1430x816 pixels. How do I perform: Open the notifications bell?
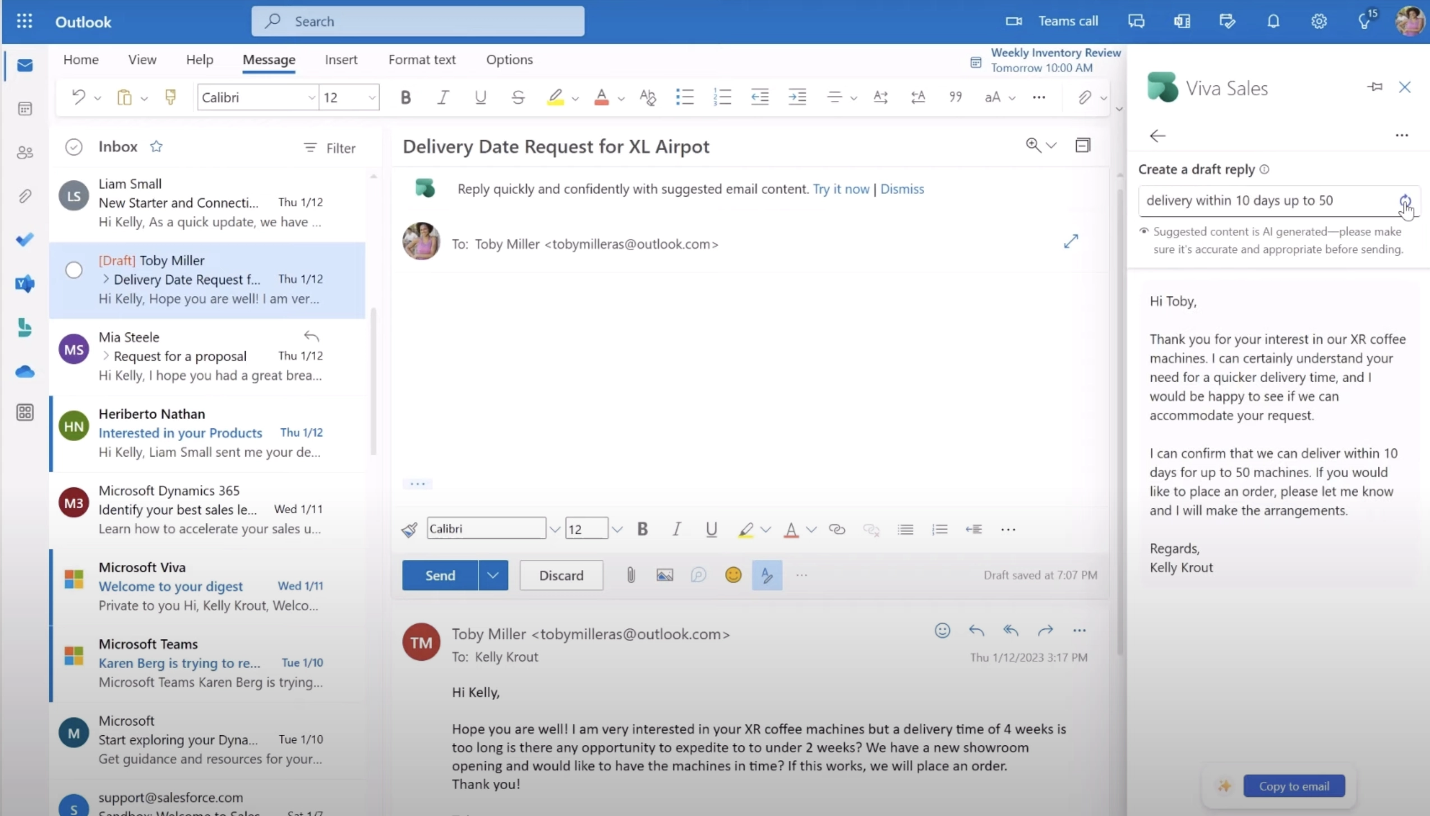tap(1273, 21)
